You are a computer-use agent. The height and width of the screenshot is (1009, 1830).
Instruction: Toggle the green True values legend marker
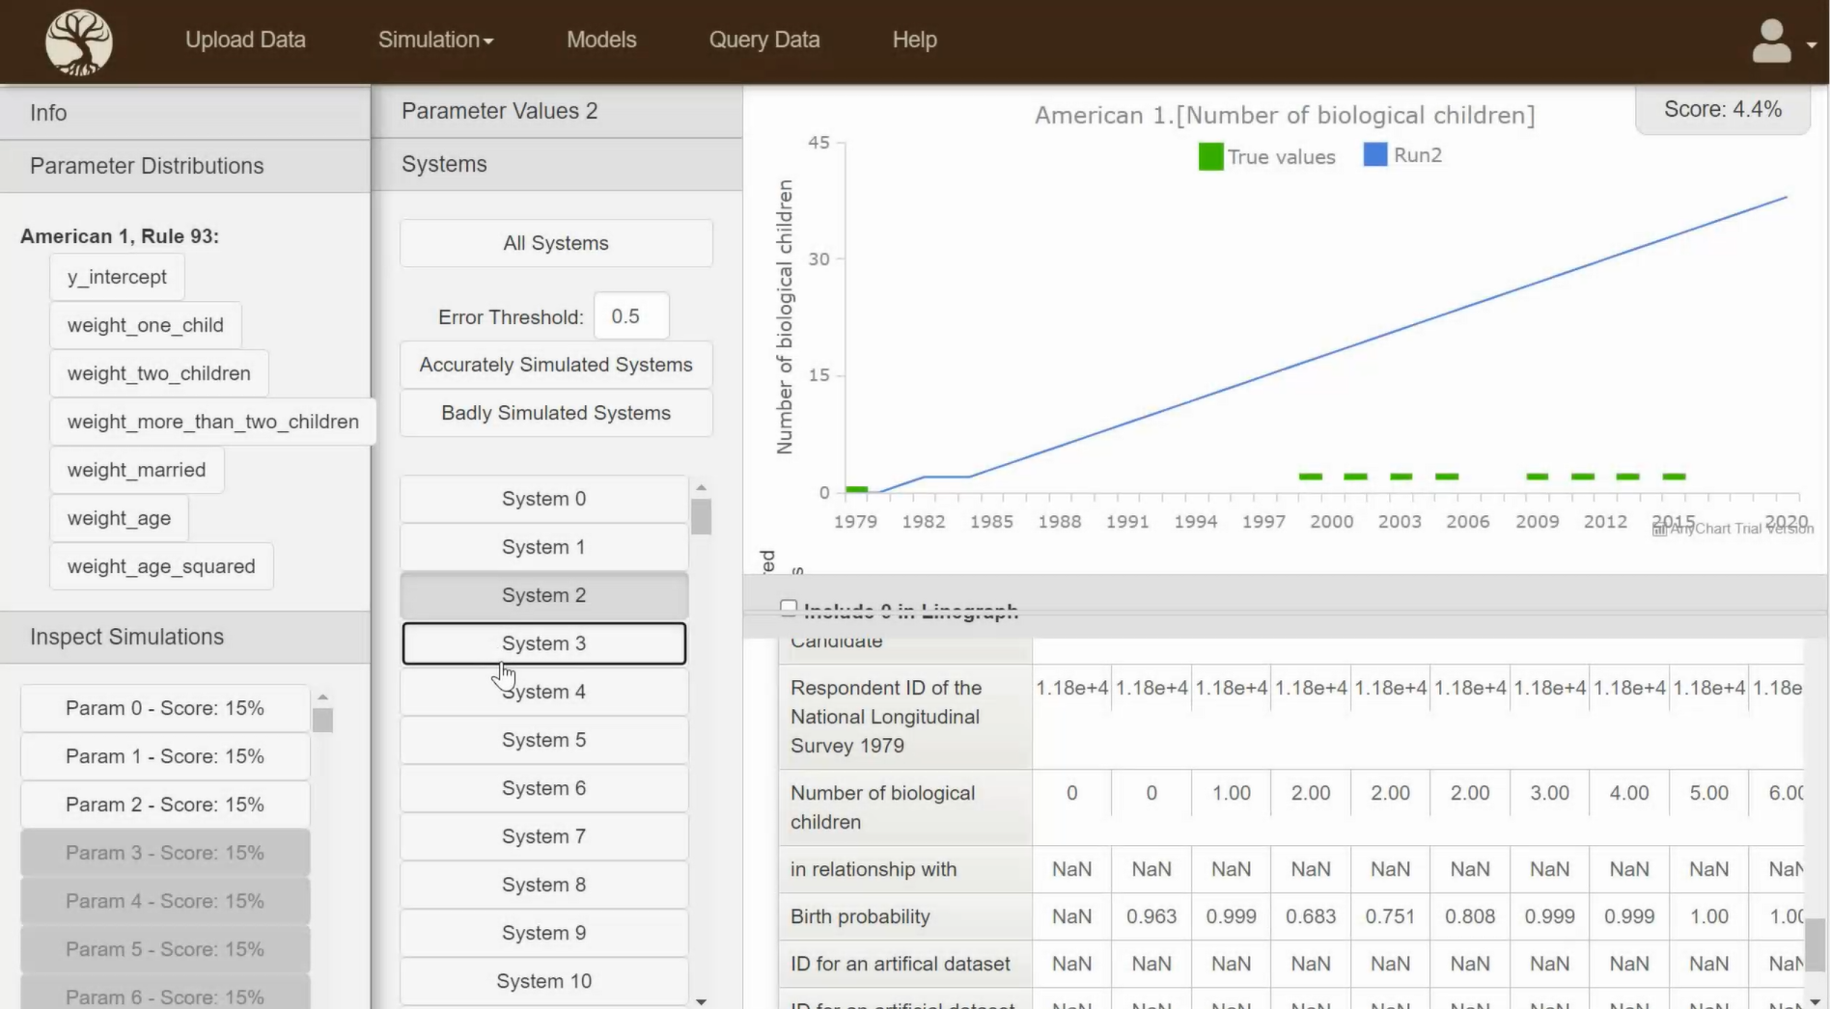[1210, 156]
